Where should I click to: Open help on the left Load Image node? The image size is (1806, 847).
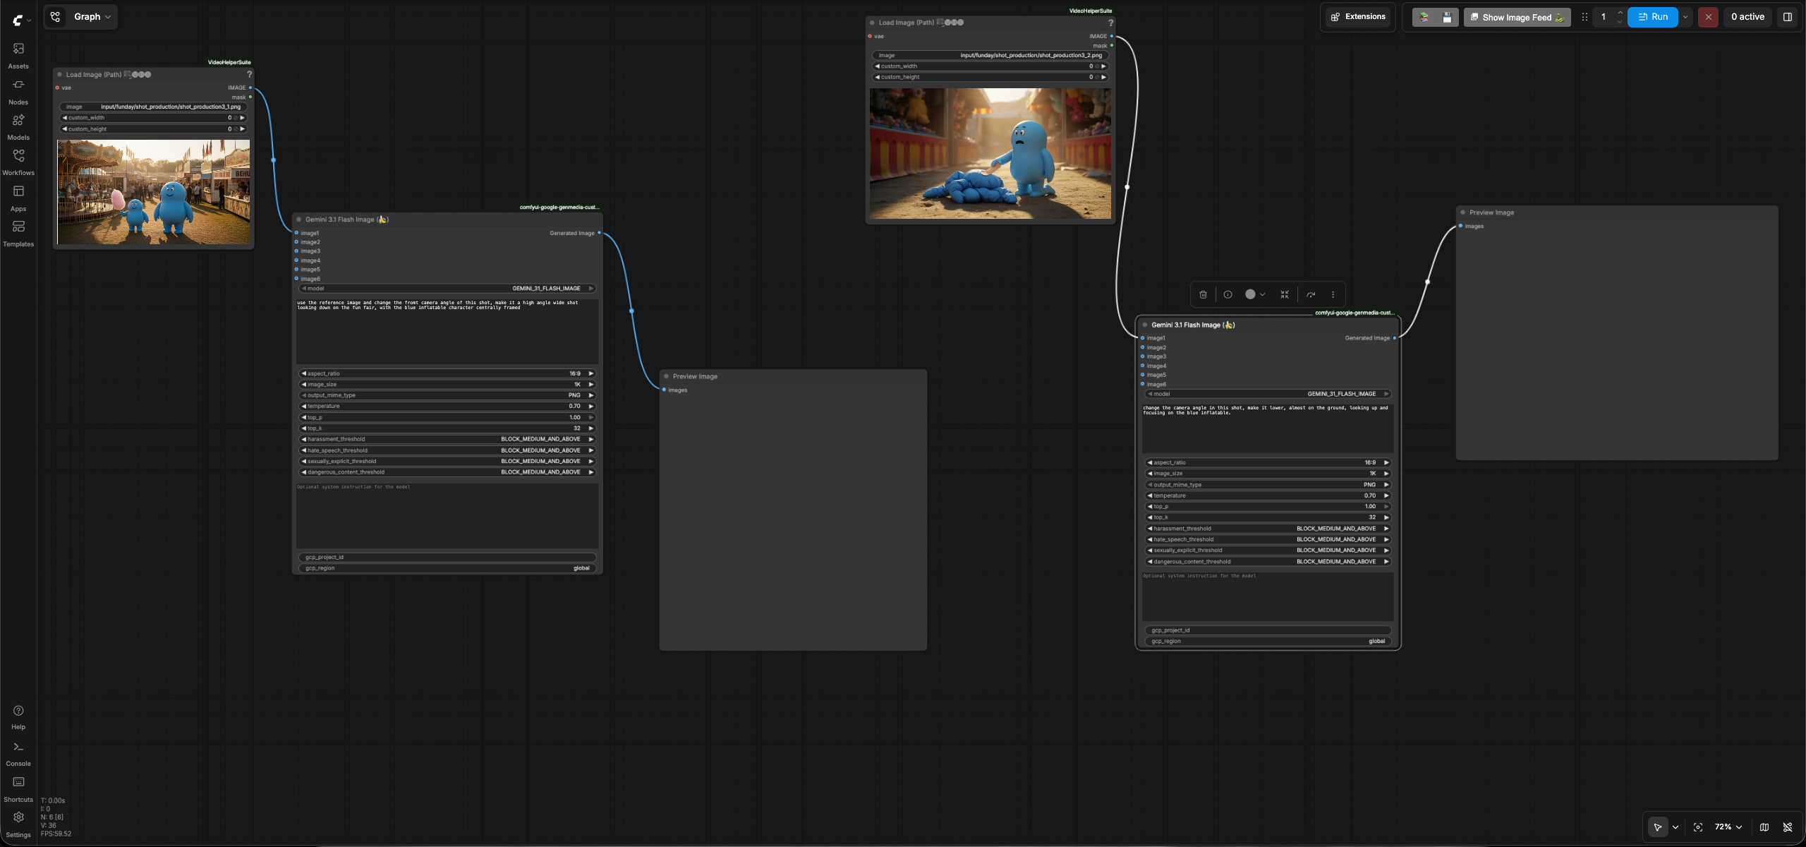click(x=249, y=74)
